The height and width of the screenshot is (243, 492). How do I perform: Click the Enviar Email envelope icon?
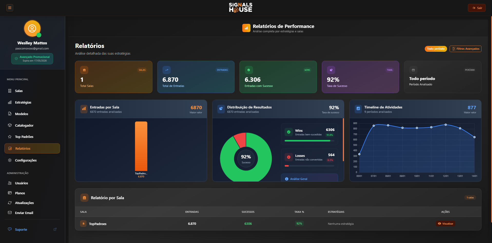(10, 213)
